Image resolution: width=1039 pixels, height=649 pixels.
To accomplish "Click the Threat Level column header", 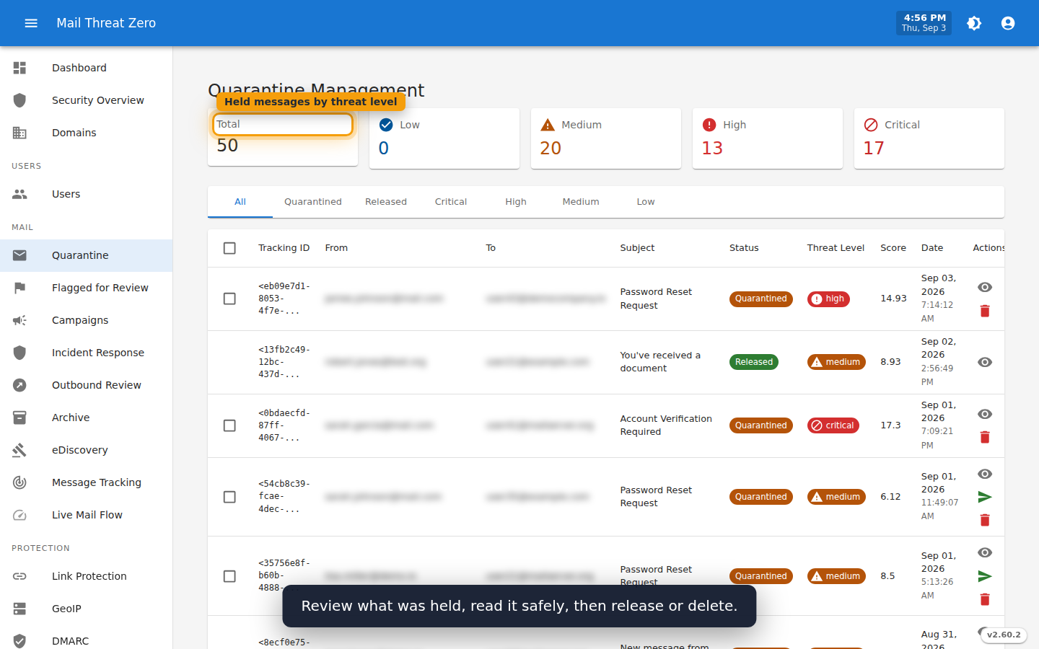I will point(836,248).
